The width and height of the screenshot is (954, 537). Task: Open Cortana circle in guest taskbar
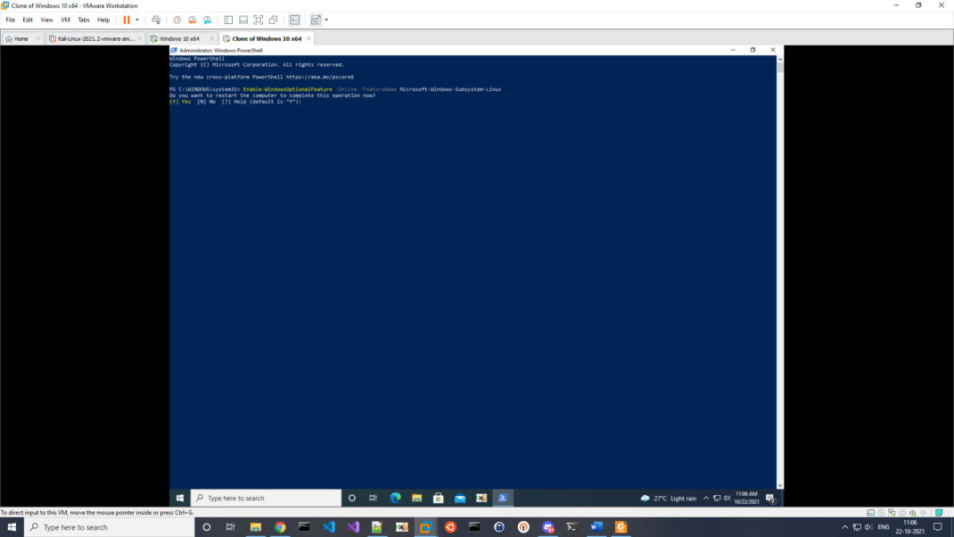351,498
